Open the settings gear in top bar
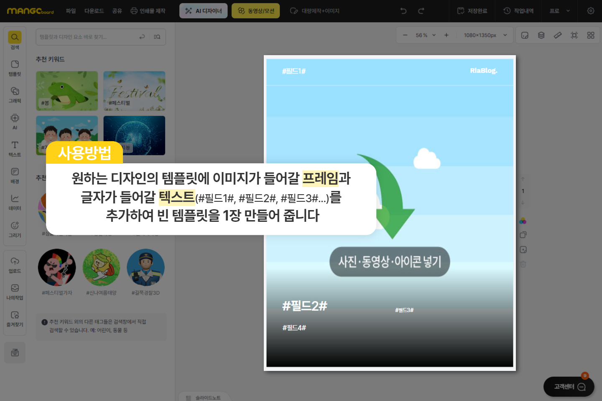This screenshot has width=602, height=401. [x=590, y=11]
